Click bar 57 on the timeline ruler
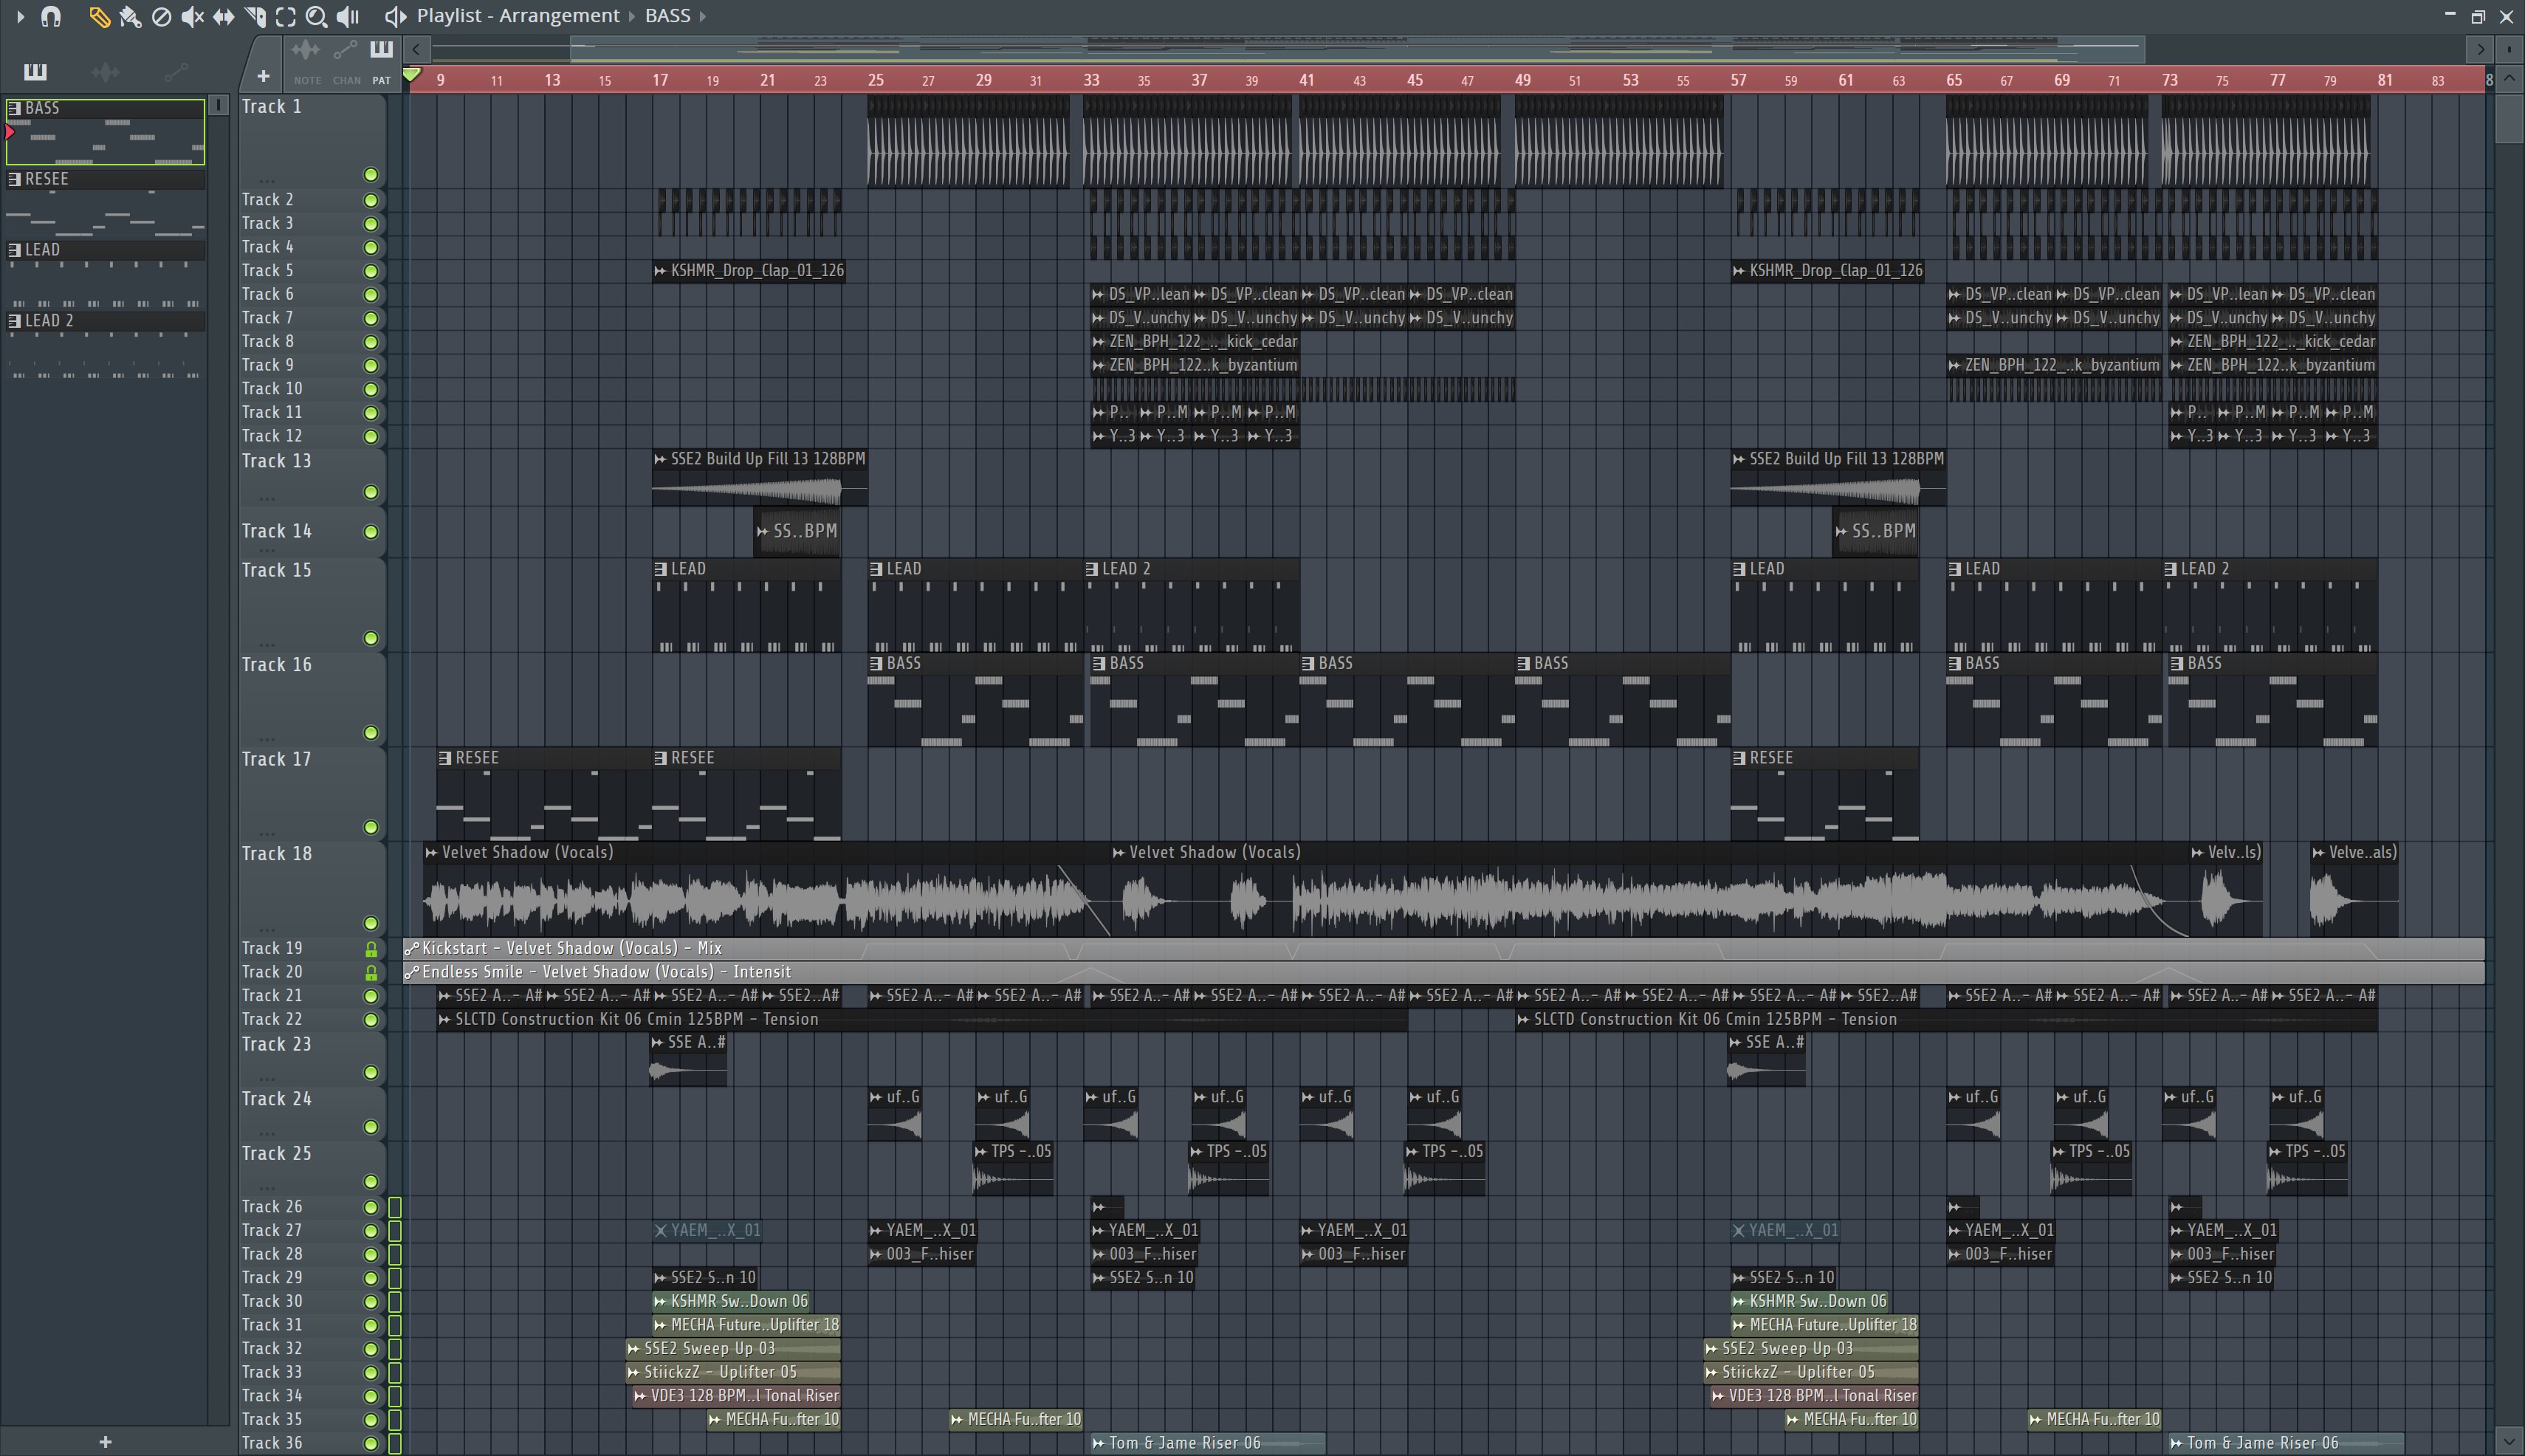 pyautogui.click(x=1738, y=80)
